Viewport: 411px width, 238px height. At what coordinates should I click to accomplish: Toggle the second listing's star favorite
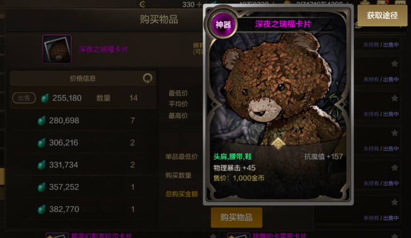pos(394,98)
